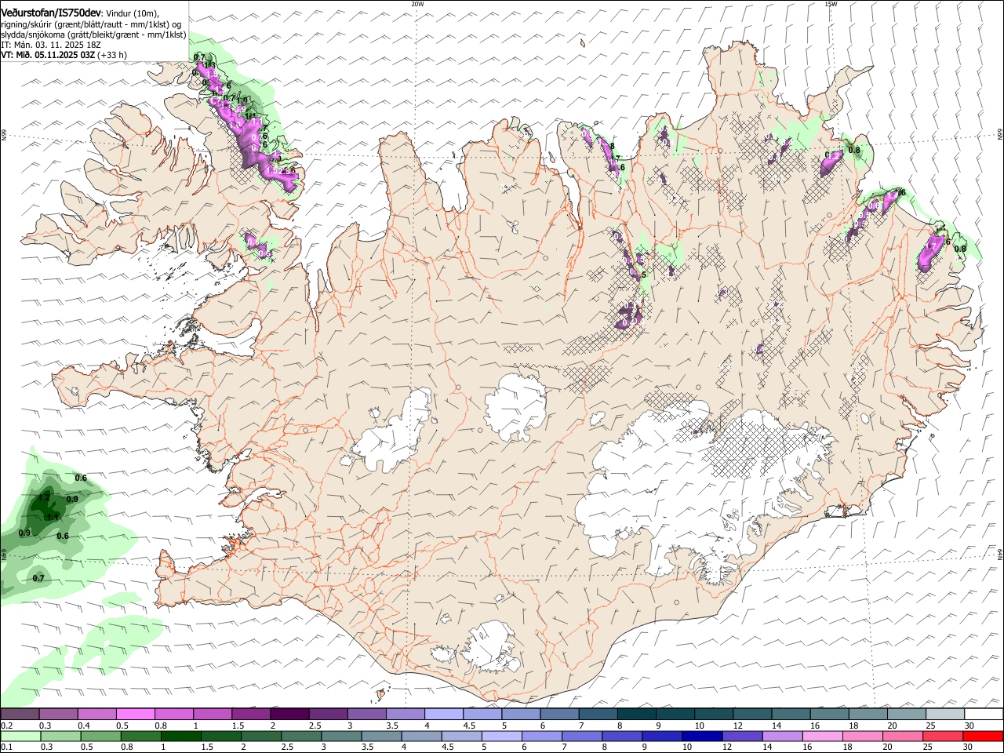Click the "(+33 h)" forecast offset text
This screenshot has height=753, width=1004.
113,55
